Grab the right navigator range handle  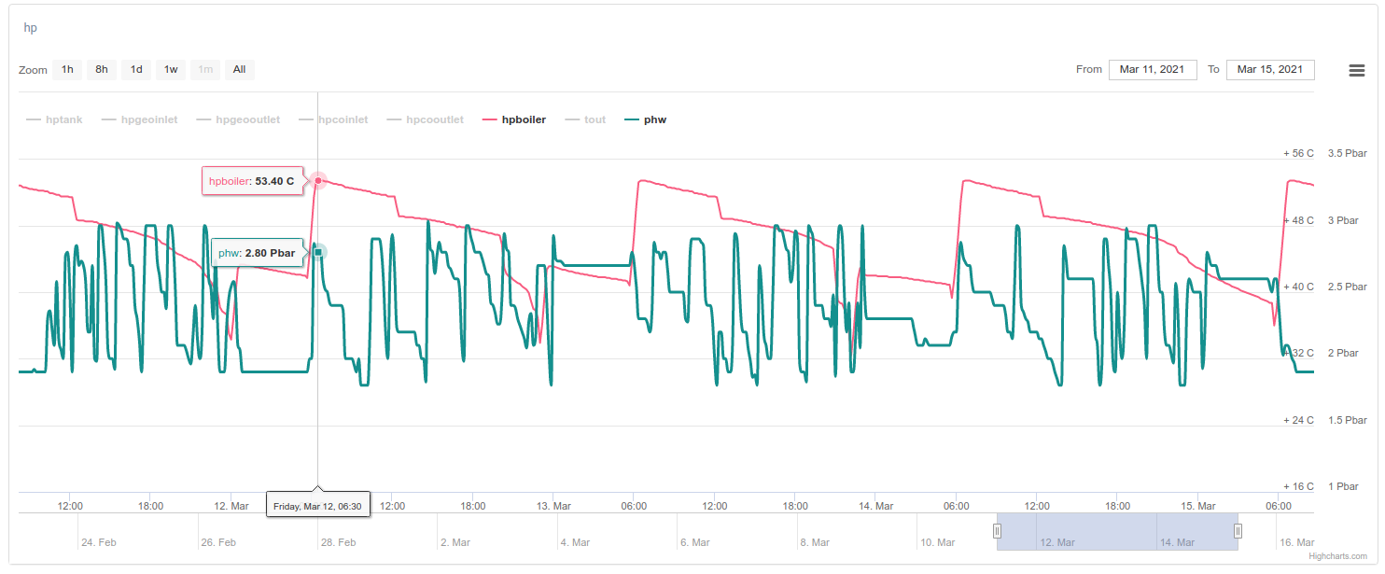(x=1238, y=531)
